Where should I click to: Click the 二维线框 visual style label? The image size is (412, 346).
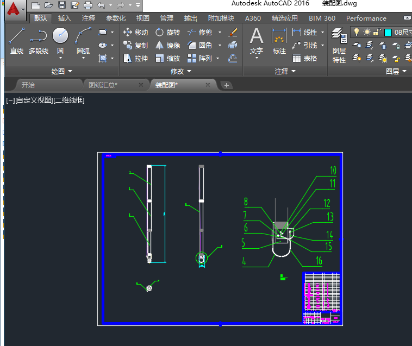(70, 100)
